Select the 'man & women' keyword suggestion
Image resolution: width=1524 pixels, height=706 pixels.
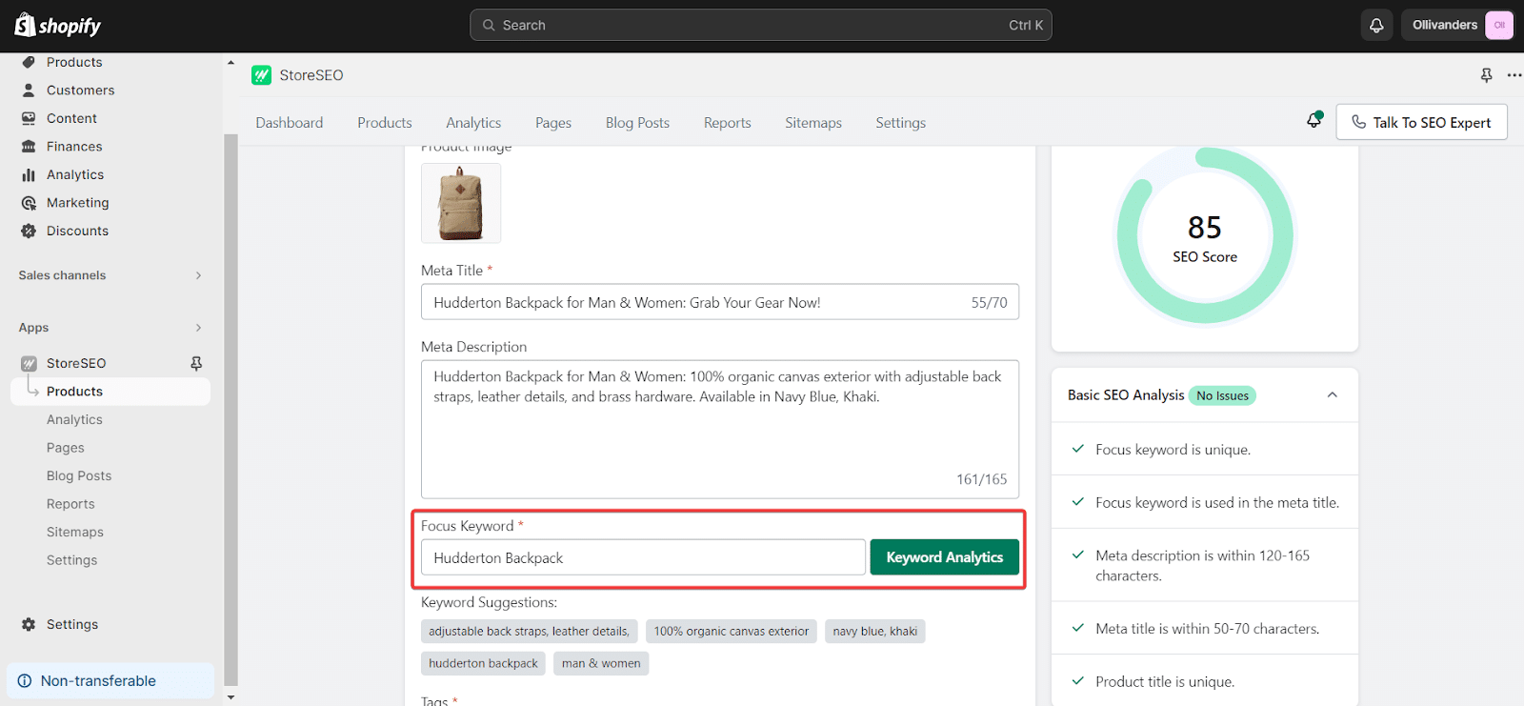click(x=601, y=663)
